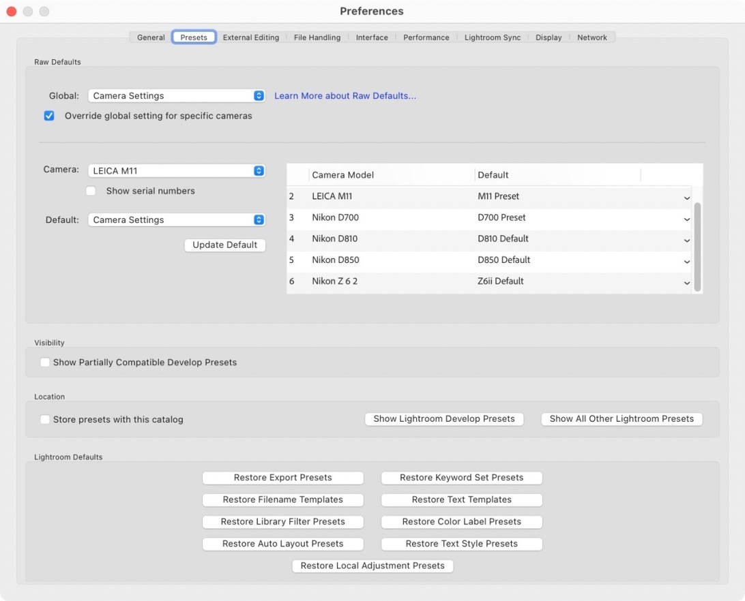
Task: Open the Global raw defaults dropdown
Action: 177,96
